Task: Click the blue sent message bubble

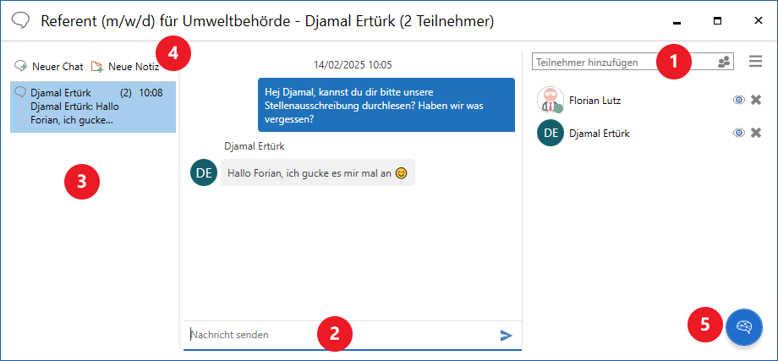Action: coord(386,106)
